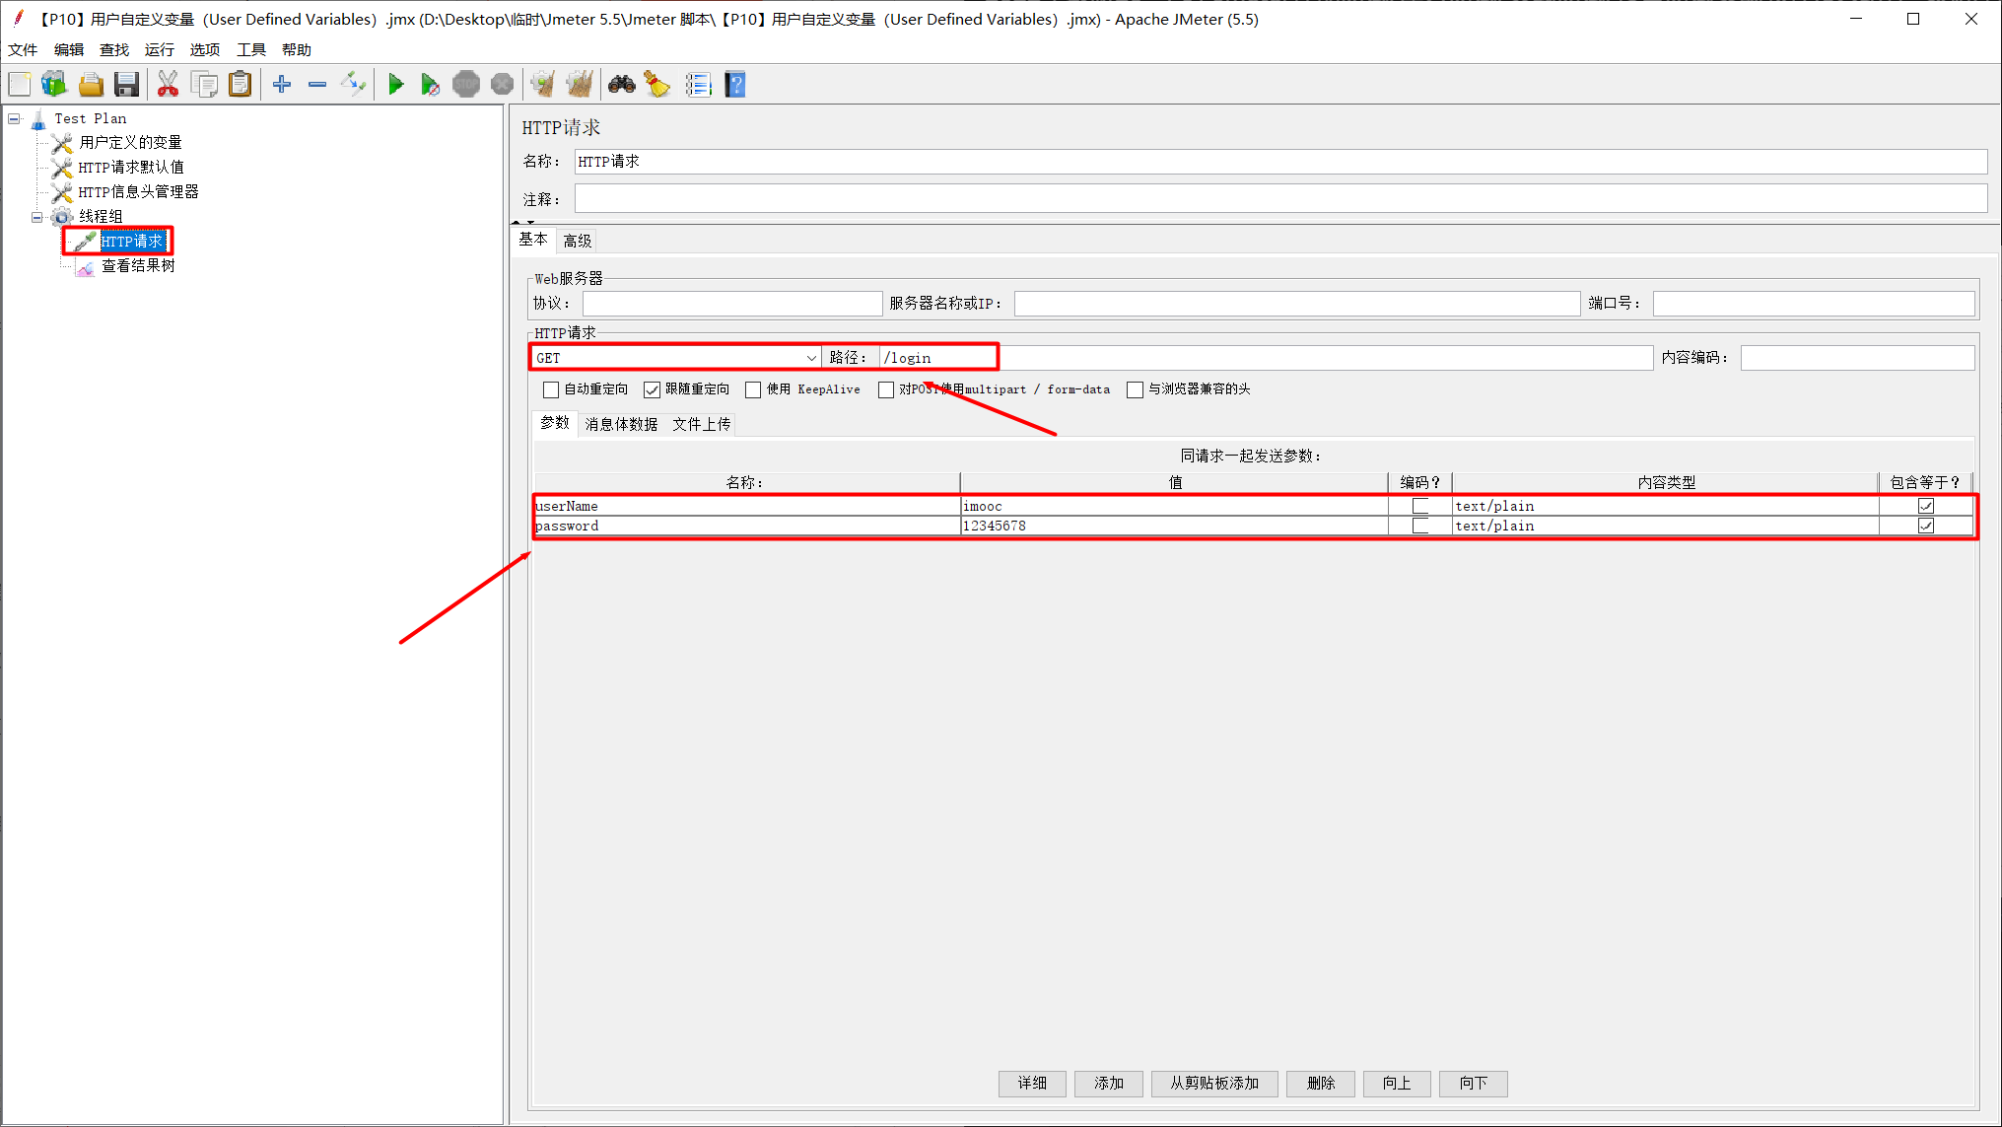Image resolution: width=2002 pixels, height=1127 pixels.
Task: Click the Stop test execution icon
Action: tap(466, 86)
